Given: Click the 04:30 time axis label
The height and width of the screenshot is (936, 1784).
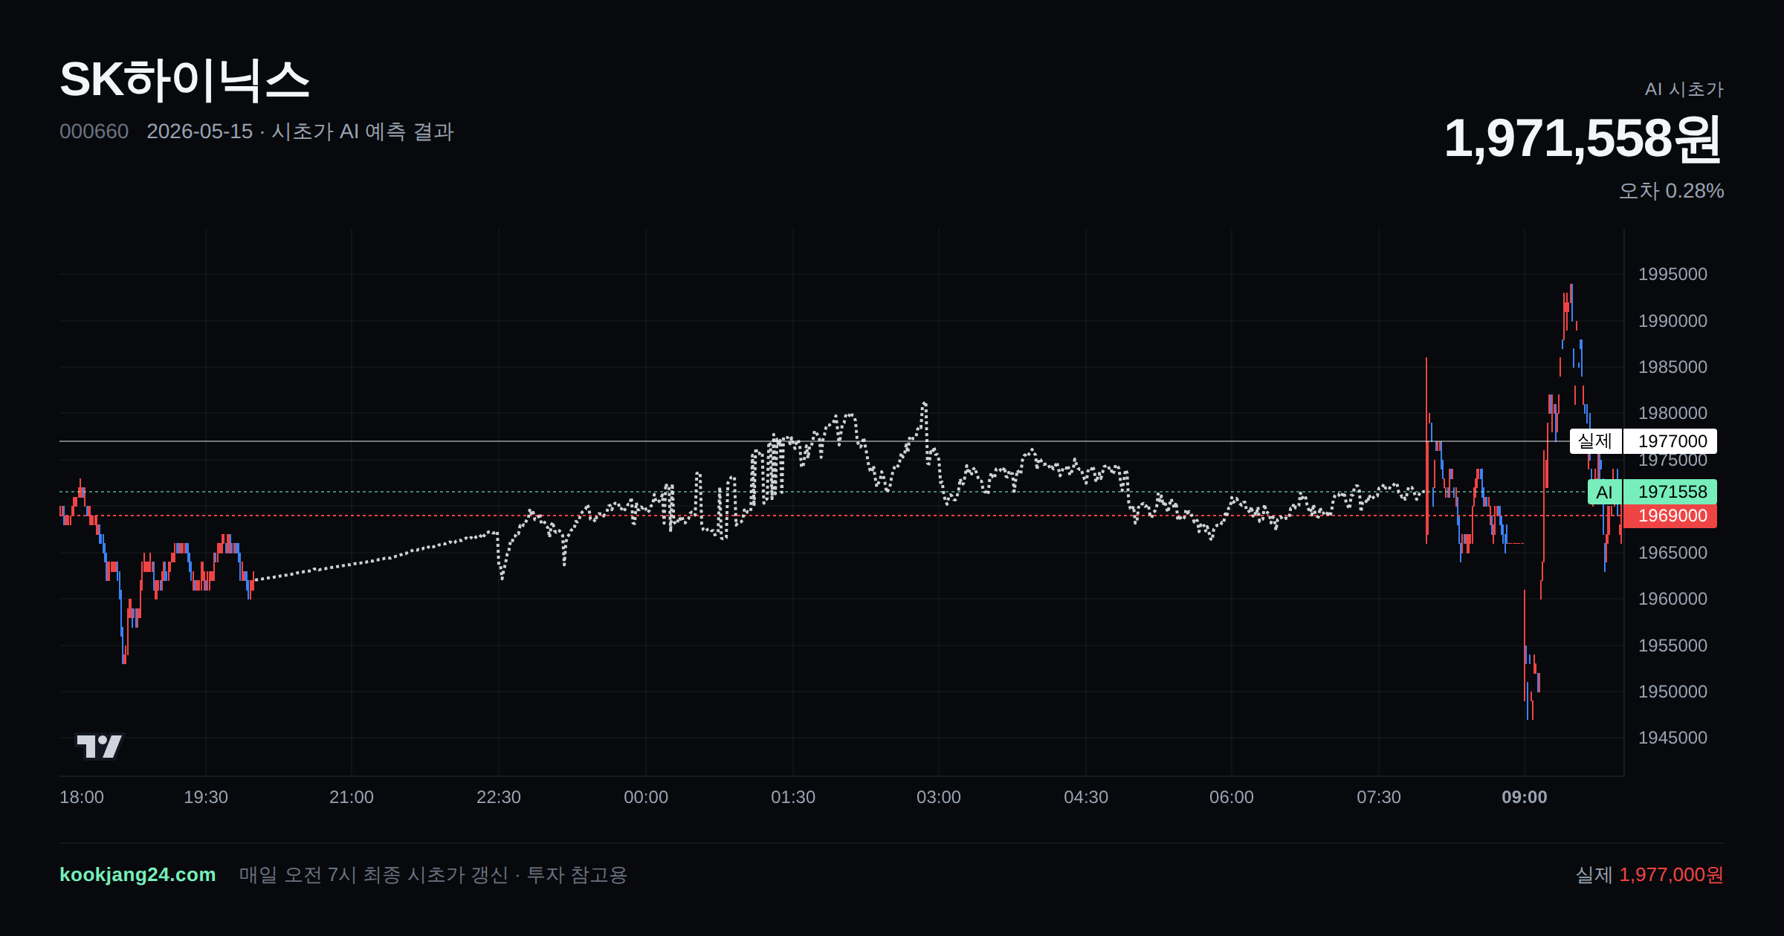Looking at the screenshot, I should click(x=1086, y=797).
